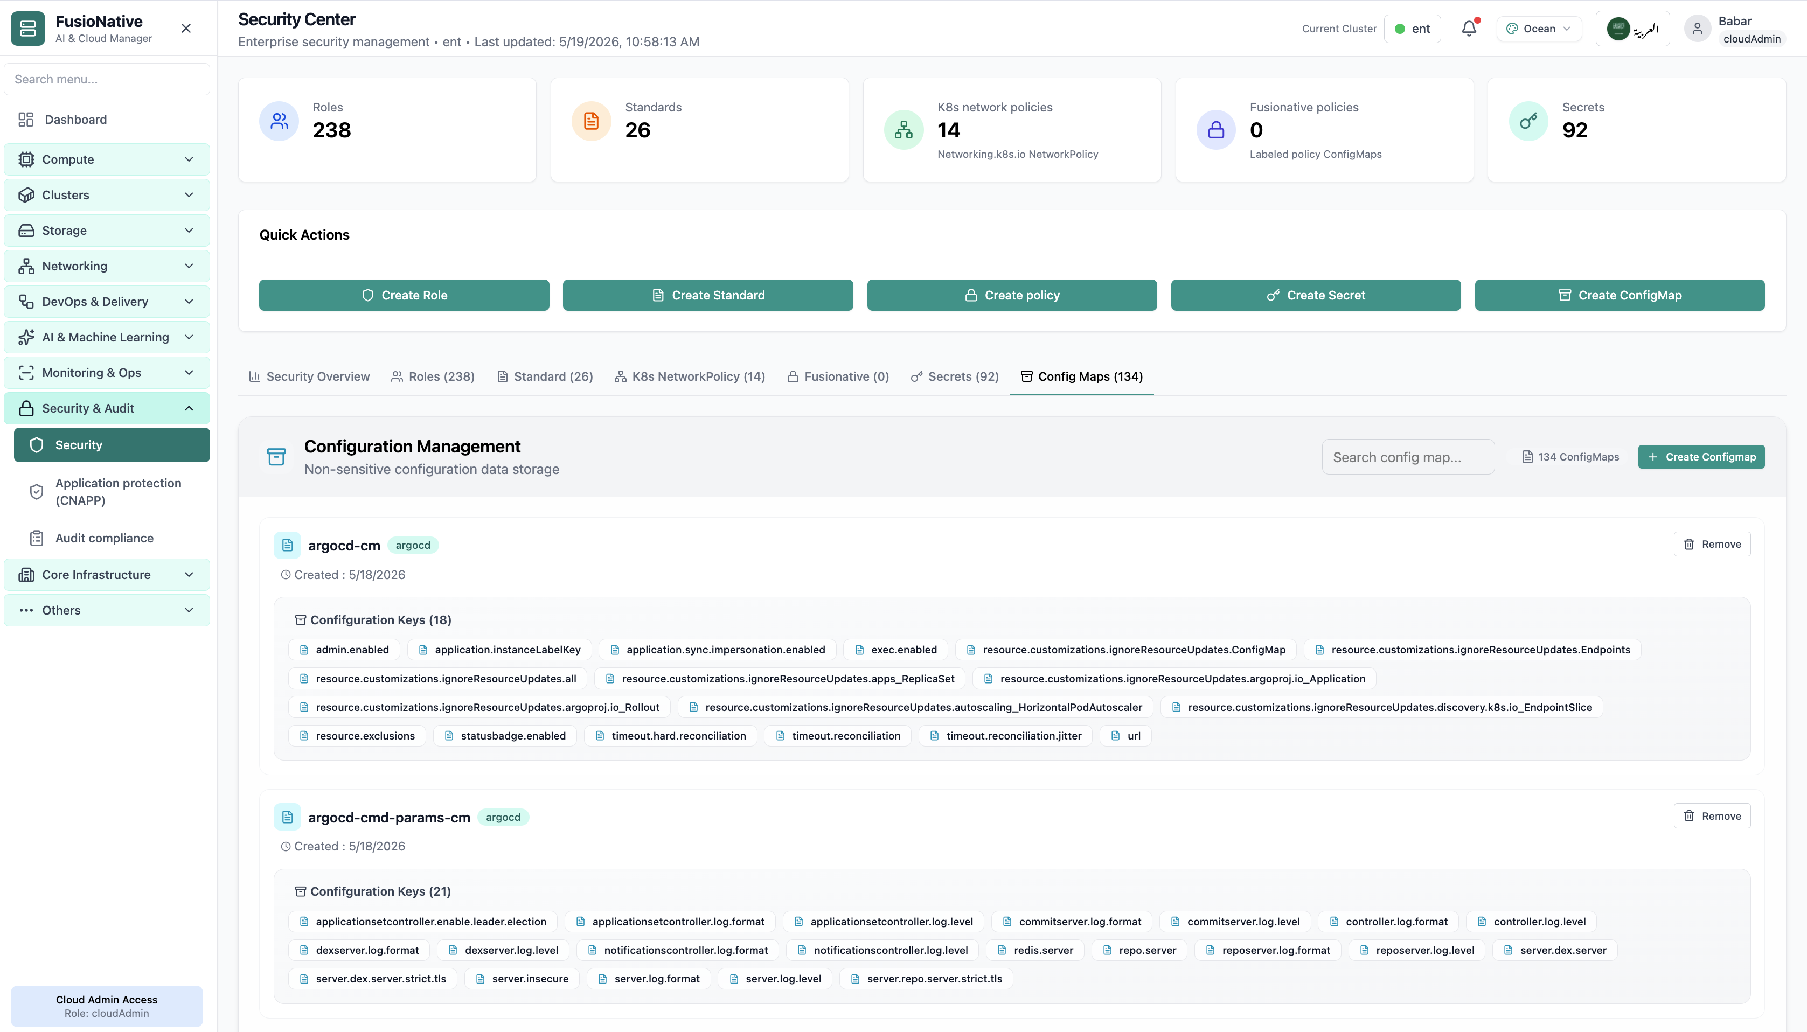
Task: Click the argocd-cmd-params-cm file icon
Action: coord(287,817)
